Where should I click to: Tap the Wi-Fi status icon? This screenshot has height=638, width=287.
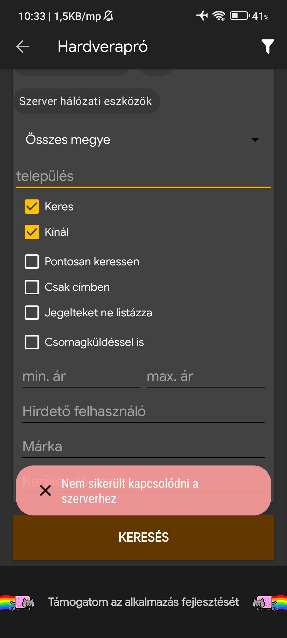click(x=219, y=16)
